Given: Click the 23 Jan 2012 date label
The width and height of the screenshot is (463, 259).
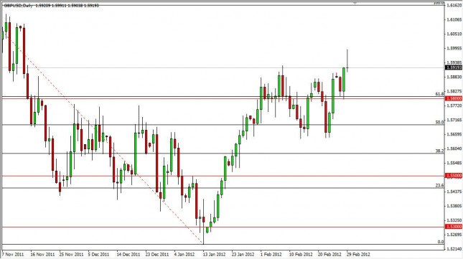Looking at the screenshot, I should [243, 254].
